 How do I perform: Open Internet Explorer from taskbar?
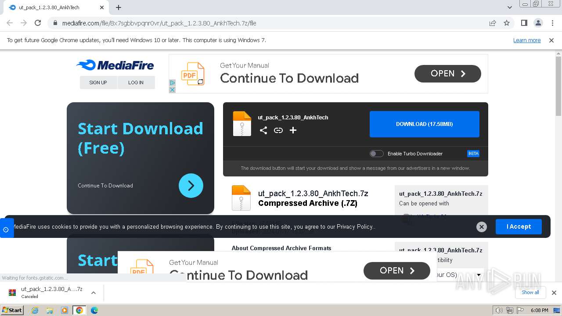tap(35, 310)
